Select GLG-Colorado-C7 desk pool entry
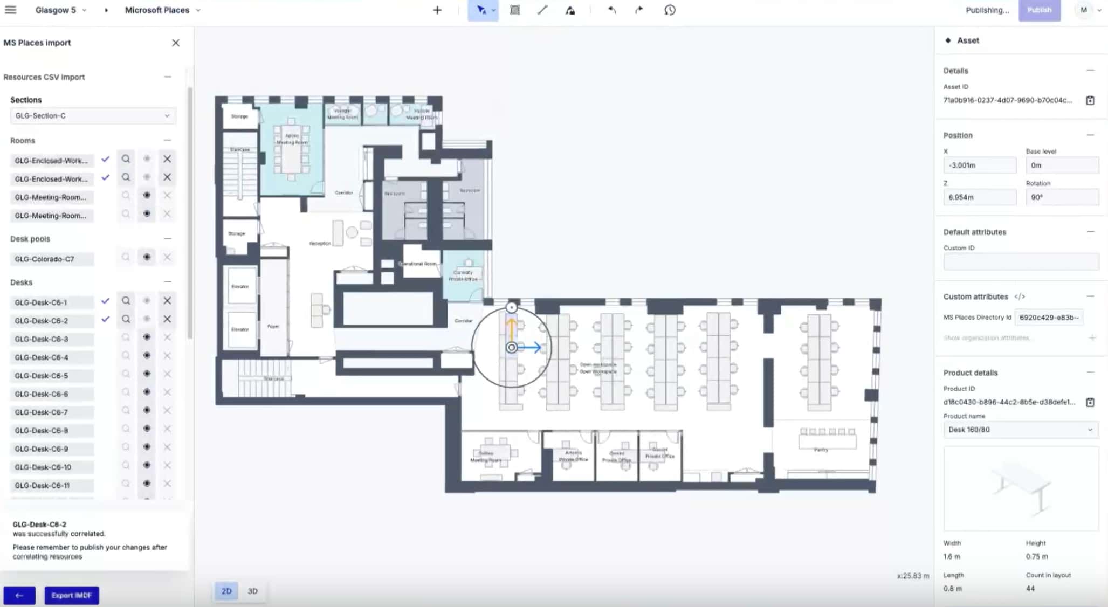1108x607 pixels. 52,259
